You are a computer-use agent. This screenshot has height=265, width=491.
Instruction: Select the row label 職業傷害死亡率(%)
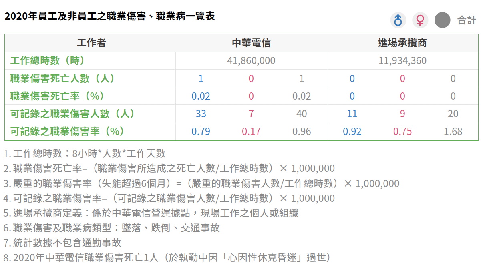tap(57, 96)
